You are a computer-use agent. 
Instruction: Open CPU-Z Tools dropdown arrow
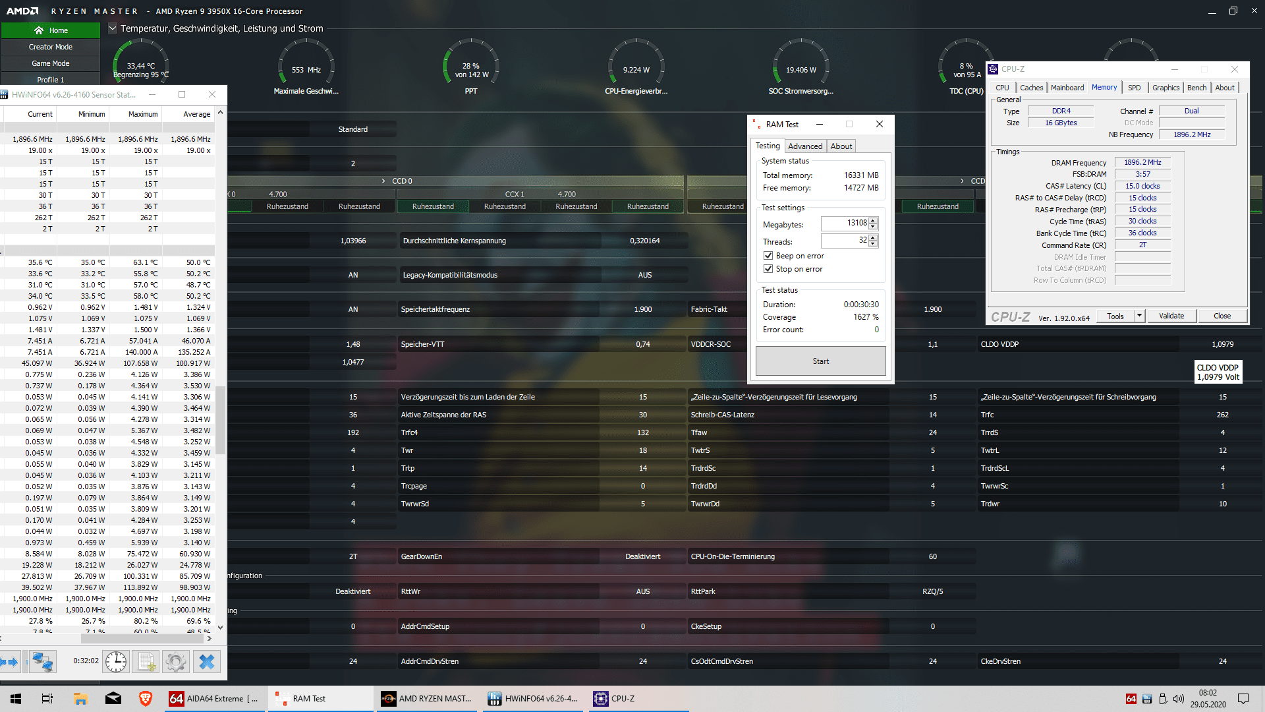tap(1139, 316)
